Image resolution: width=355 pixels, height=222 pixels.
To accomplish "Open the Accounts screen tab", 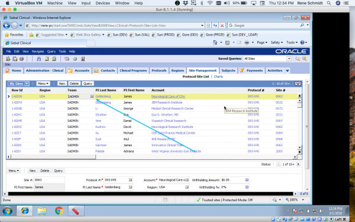I will point(79,70).
